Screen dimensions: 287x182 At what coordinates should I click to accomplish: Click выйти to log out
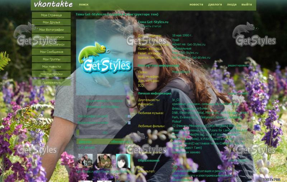coord(246,4)
